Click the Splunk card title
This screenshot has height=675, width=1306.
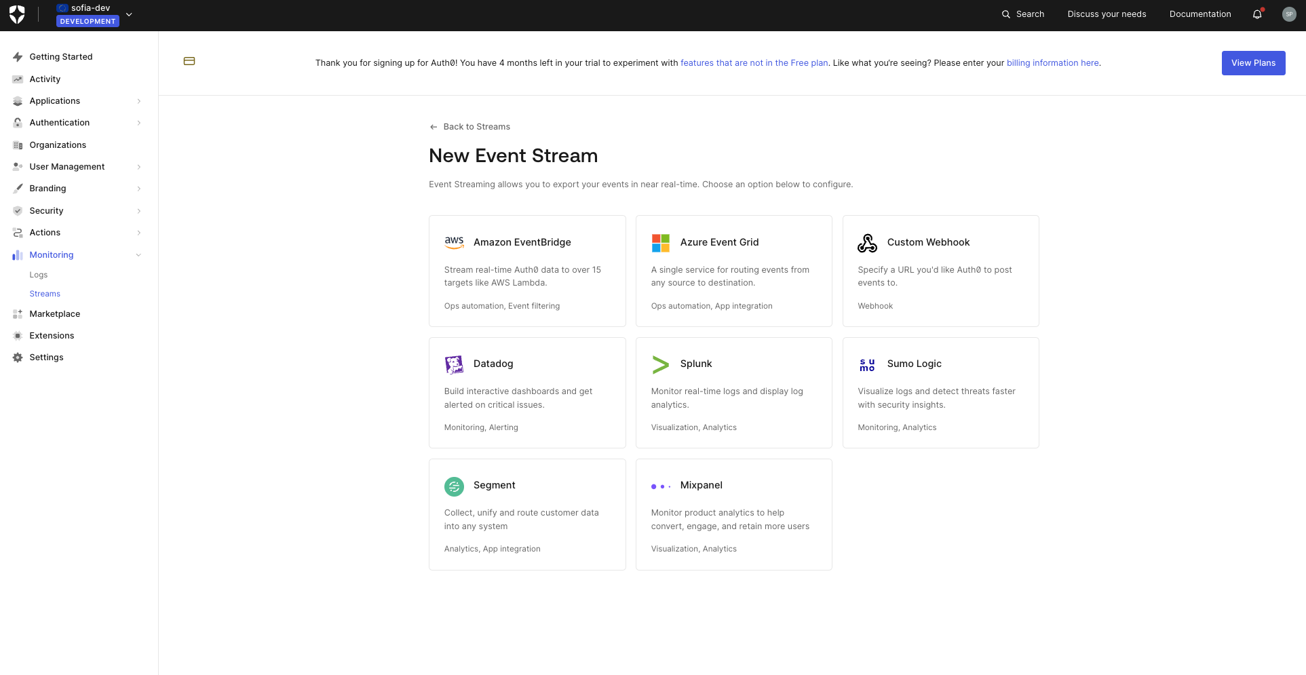(x=696, y=364)
